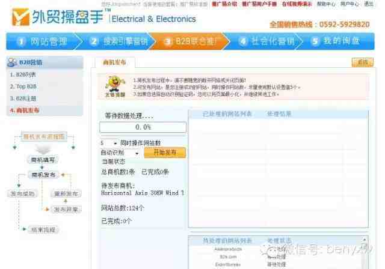Open the 用户中心 link

(x=350, y=4)
